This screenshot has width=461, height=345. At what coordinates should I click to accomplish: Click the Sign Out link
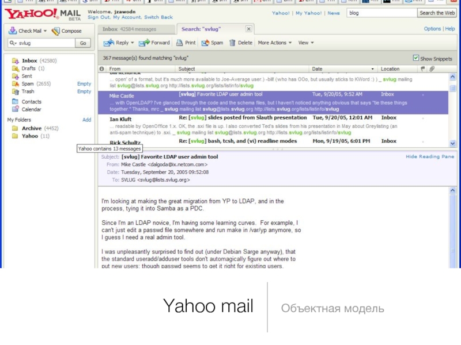[99, 17]
